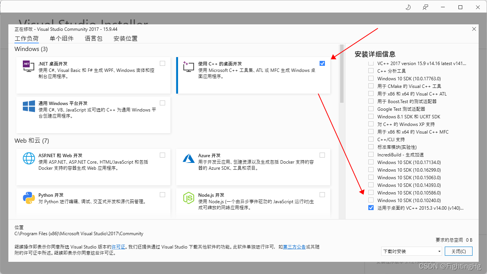
Task: Click the install path C:\Program Files (x86) text
Action: [79, 234]
